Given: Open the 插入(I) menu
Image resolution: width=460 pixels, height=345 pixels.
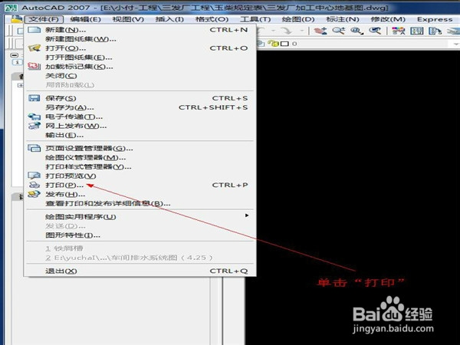Looking at the screenshot, I should pyautogui.click(x=169, y=19).
